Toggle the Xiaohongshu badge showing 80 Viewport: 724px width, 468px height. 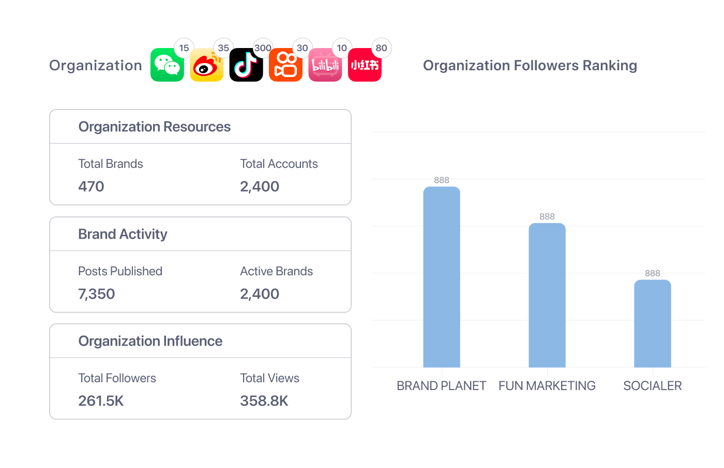click(381, 48)
